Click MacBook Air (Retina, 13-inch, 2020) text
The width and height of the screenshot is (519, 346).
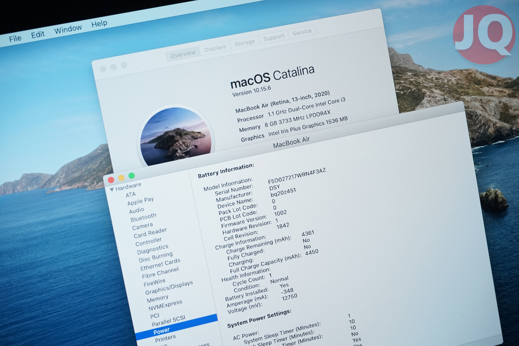coord(282,102)
